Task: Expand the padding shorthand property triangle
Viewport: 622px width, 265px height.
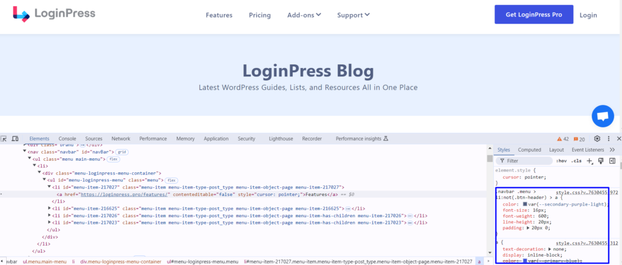Action: tap(527, 228)
